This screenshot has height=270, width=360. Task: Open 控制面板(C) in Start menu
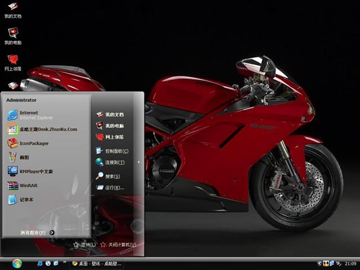pyautogui.click(x=116, y=151)
